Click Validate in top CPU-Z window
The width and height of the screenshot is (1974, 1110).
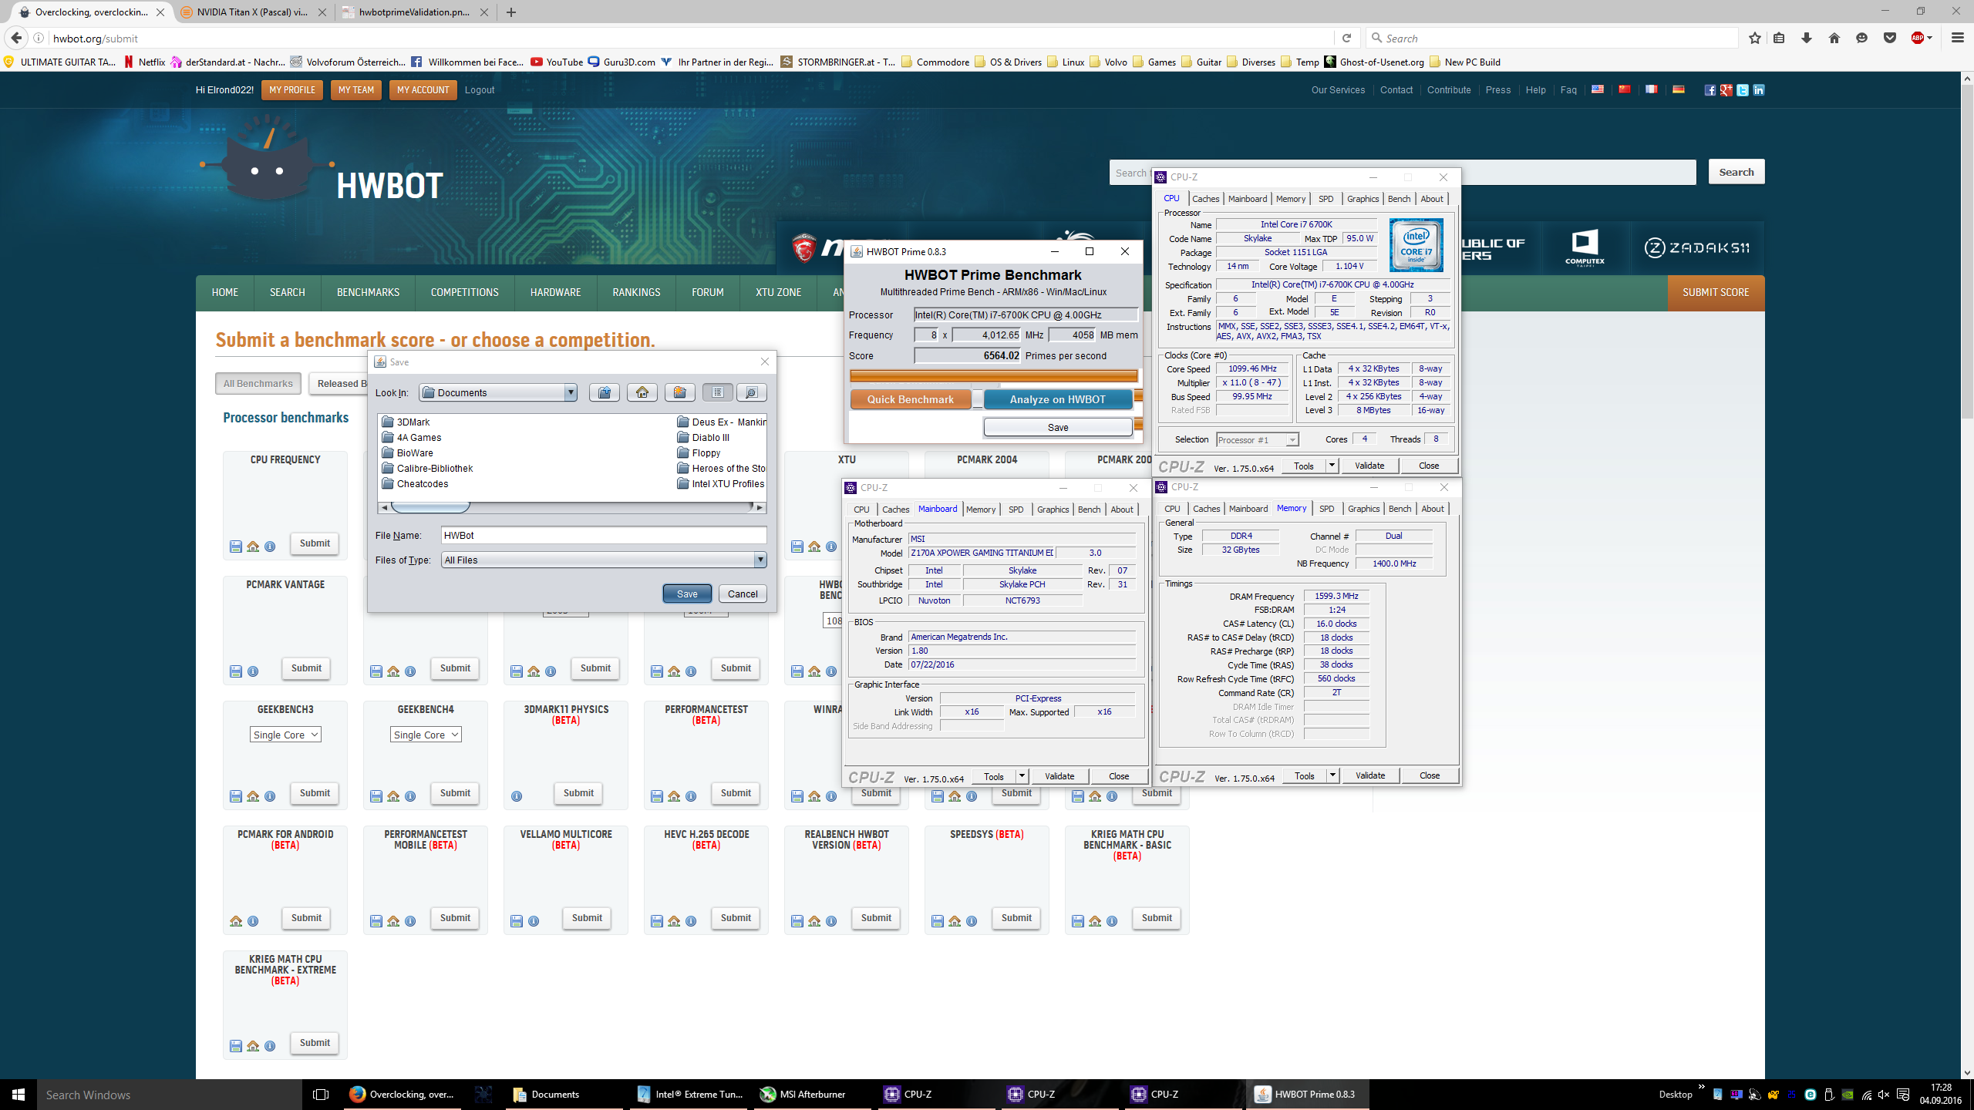[1369, 466]
